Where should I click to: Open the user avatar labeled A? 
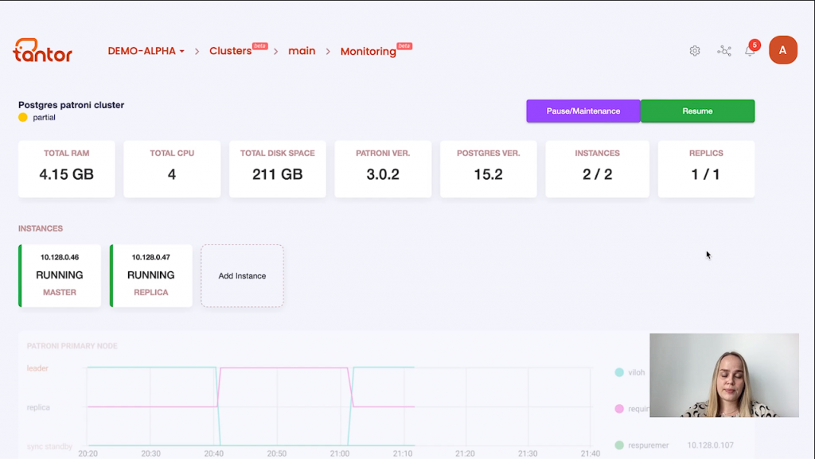(783, 50)
